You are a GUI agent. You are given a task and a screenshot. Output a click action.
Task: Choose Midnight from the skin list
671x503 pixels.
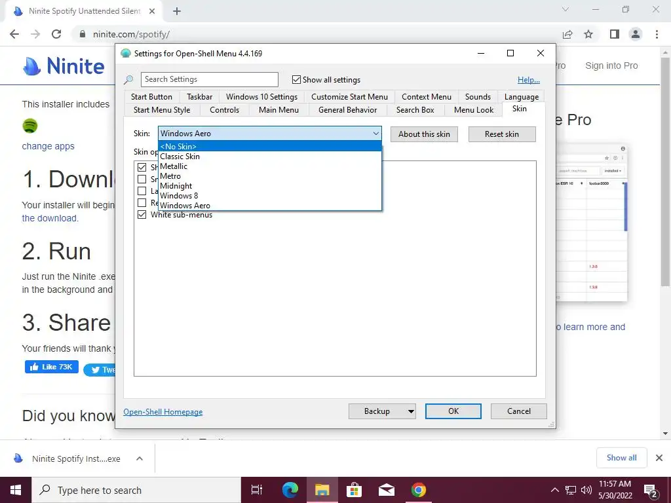click(x=269, y=186)
